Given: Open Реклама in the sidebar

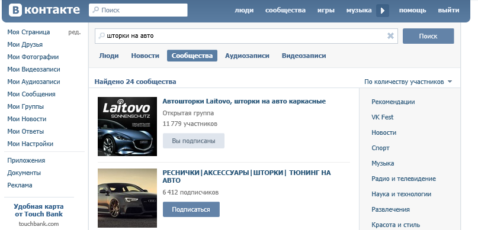Looking at the screenshot, I should point(20,185).
